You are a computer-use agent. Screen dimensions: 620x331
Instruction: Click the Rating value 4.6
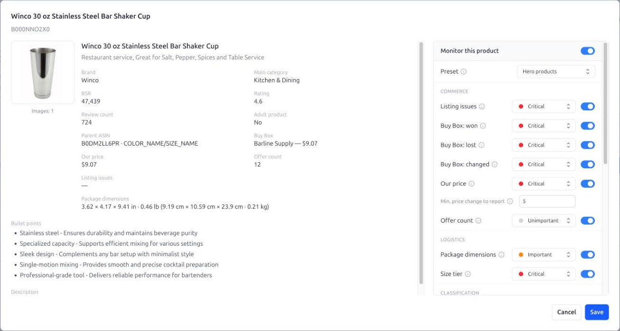(258, 101)
